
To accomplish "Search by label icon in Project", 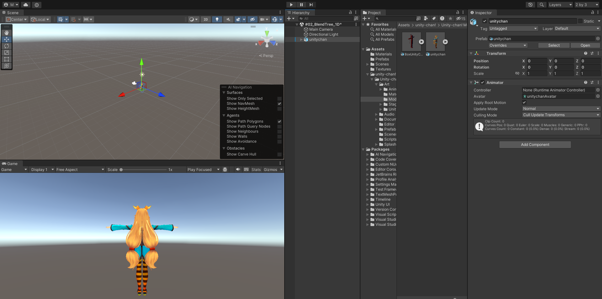I will (434, 18).
